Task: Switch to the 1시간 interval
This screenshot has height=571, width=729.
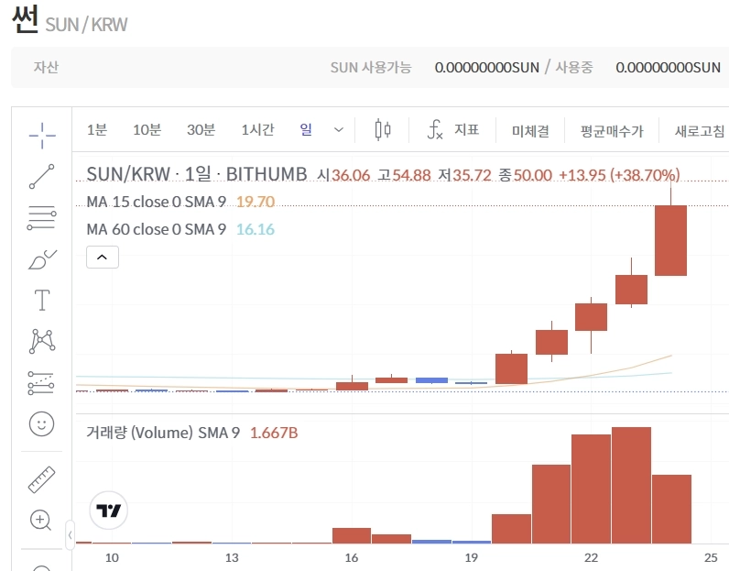Action: (257, 130)
